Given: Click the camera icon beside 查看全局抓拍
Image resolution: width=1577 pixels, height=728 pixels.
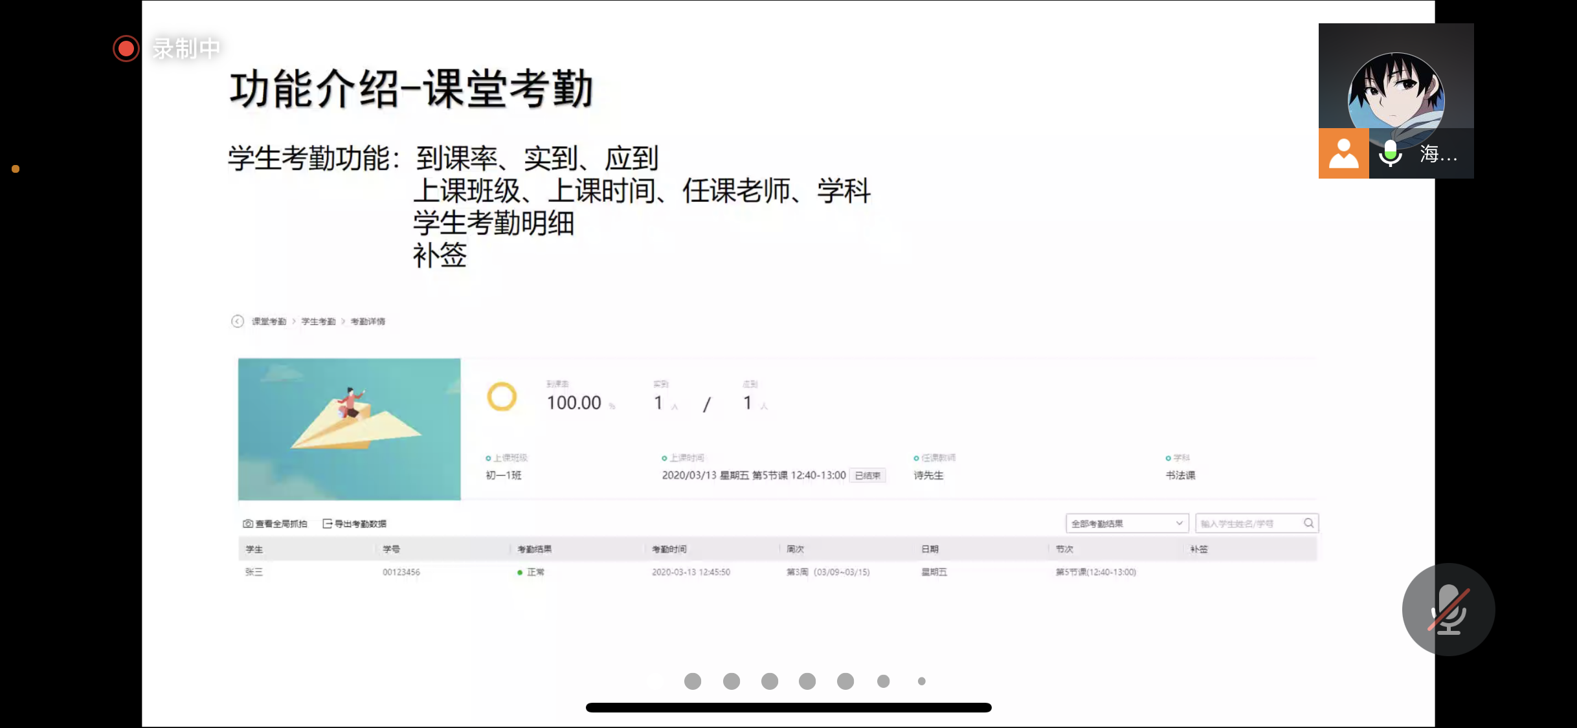Looking at the screenshot, I should [x=248, y=524].
